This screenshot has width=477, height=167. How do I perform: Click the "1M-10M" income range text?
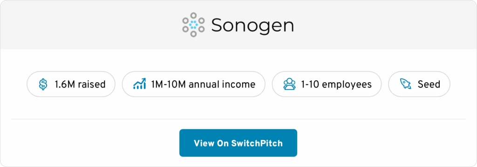[168, 84]
